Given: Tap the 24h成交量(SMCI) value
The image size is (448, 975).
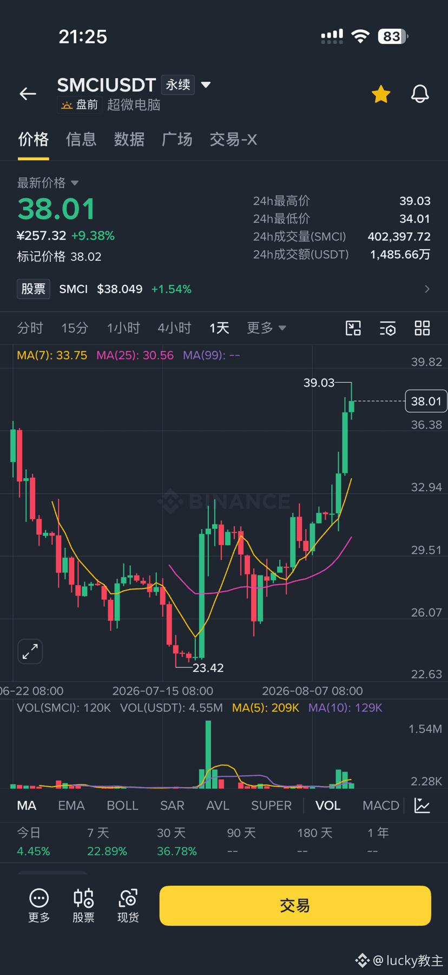Looking at the screenshot, I should 399,237.
